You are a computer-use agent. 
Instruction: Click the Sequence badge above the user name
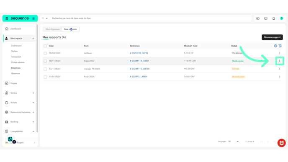(x=10, y=139)
